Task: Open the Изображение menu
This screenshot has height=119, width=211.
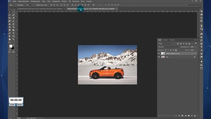Action: (x=35, y=1)
